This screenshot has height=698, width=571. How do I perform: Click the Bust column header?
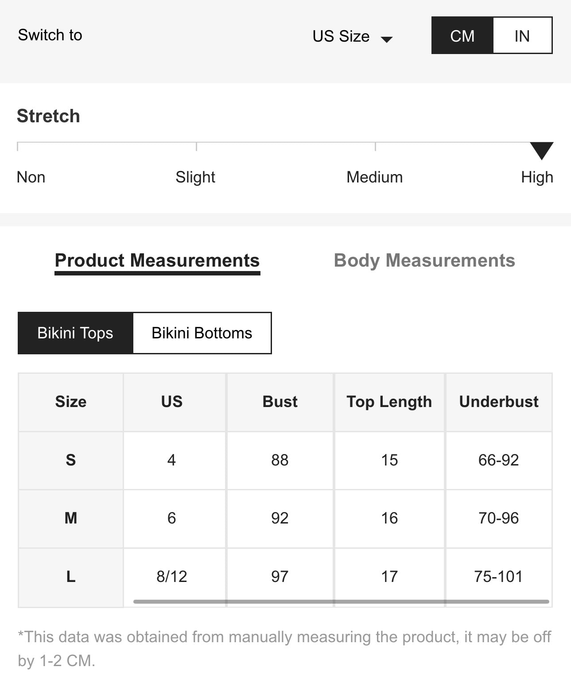(280, 402)
